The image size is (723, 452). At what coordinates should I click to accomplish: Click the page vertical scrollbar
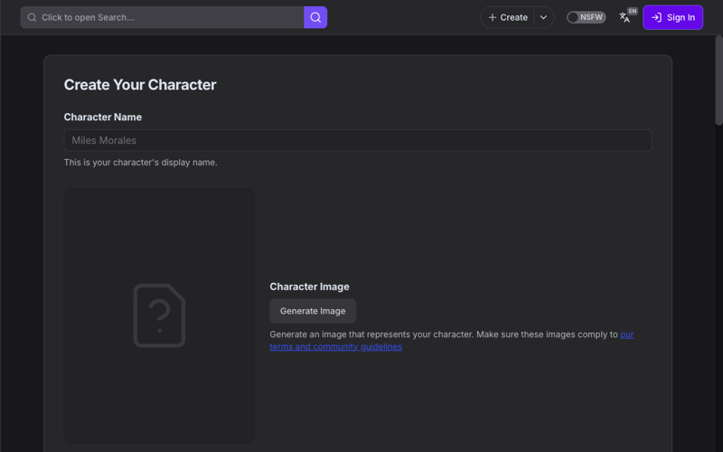pyautogui.click(x=718, y=80)
